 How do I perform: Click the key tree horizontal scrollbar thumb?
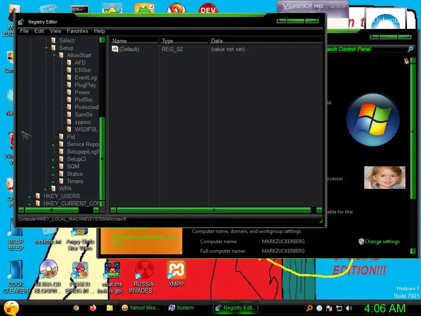[x=51, y=210]
